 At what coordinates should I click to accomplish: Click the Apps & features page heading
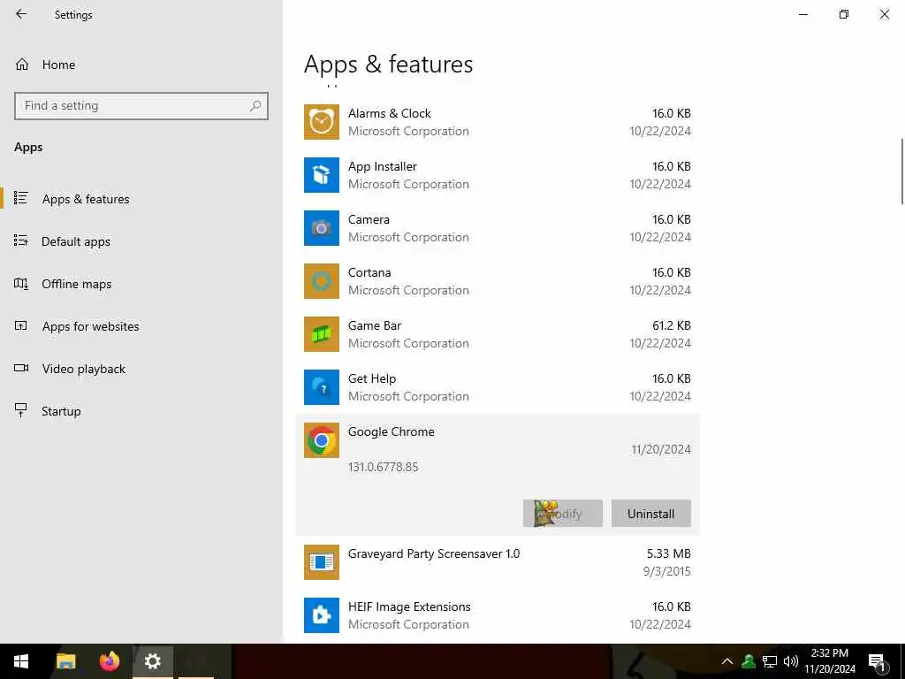[389, 64]
